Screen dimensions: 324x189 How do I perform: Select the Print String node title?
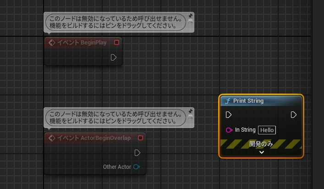point(248,101)
